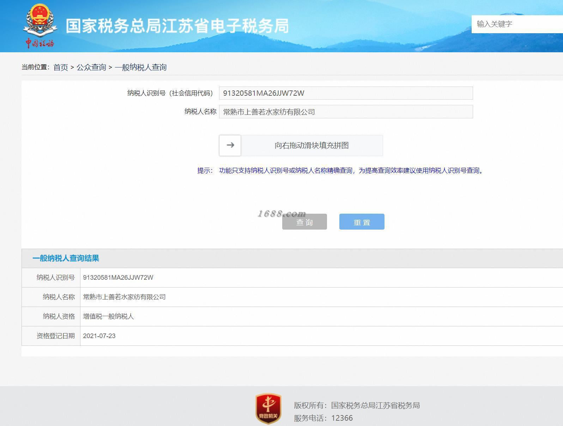Click the service phone 12366 in the footer
The width and height of the screenshot is (563, 426).
pos(342,418)
